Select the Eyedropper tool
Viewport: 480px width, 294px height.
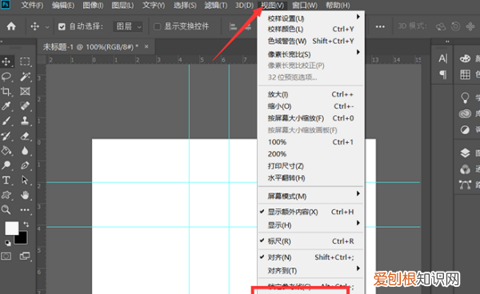point(6,105)
